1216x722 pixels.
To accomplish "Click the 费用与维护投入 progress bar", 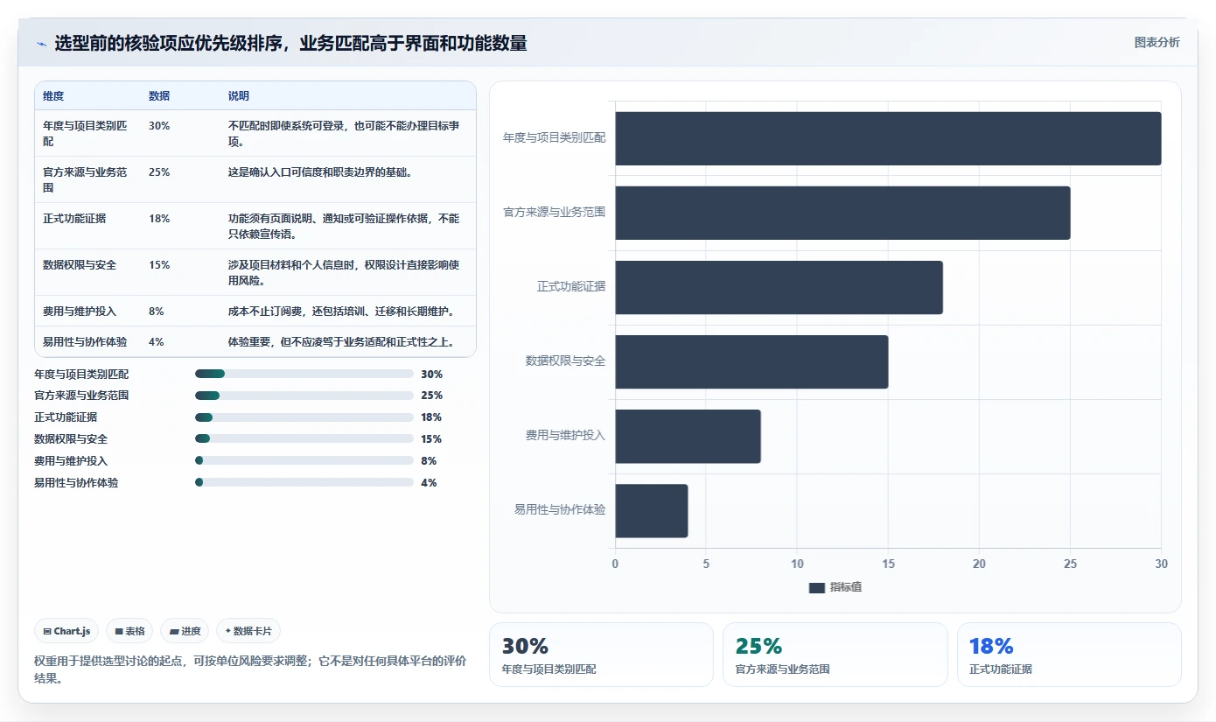I will coord(304,460).
